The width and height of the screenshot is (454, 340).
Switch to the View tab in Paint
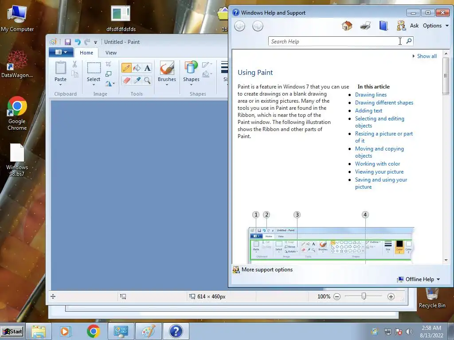111,53
